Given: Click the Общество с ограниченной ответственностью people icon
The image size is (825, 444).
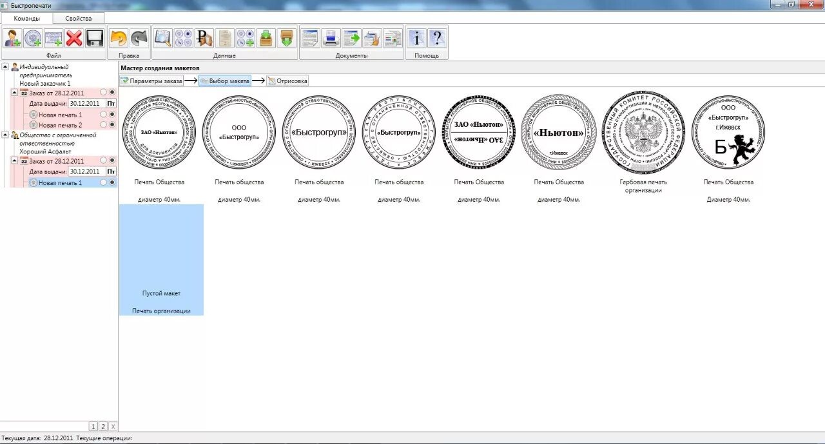Looking at the screenshot, I should (15, 135).
